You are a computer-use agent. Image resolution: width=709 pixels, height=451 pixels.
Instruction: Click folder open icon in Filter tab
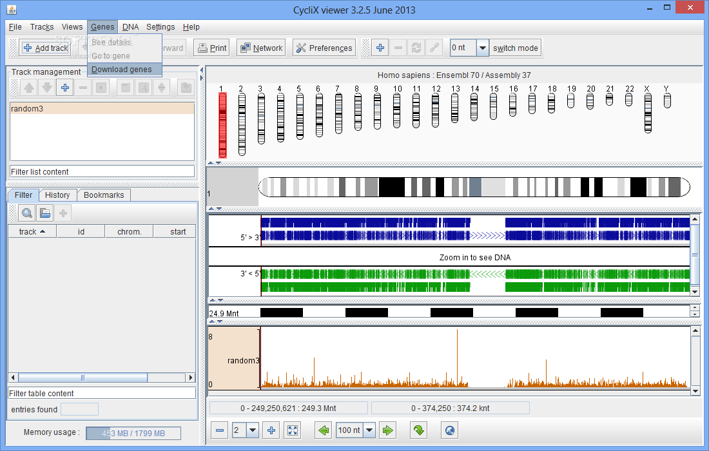[x=44, y=213]
